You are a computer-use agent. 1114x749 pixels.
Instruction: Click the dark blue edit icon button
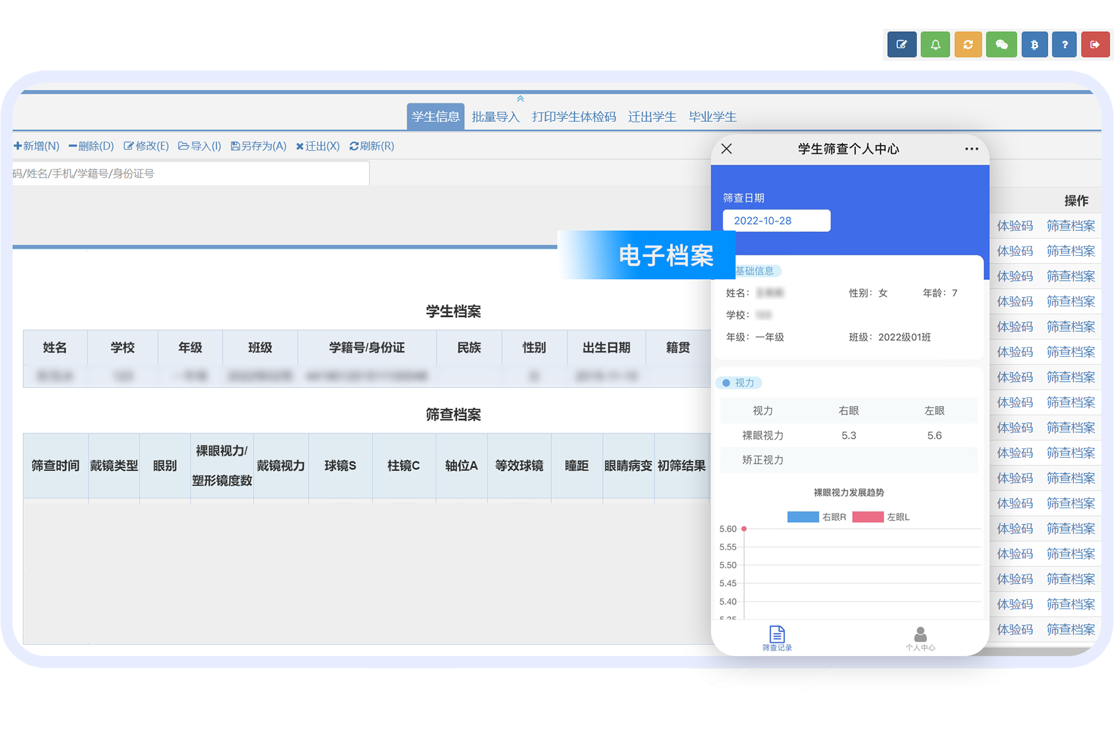click(x=902, y=45)
